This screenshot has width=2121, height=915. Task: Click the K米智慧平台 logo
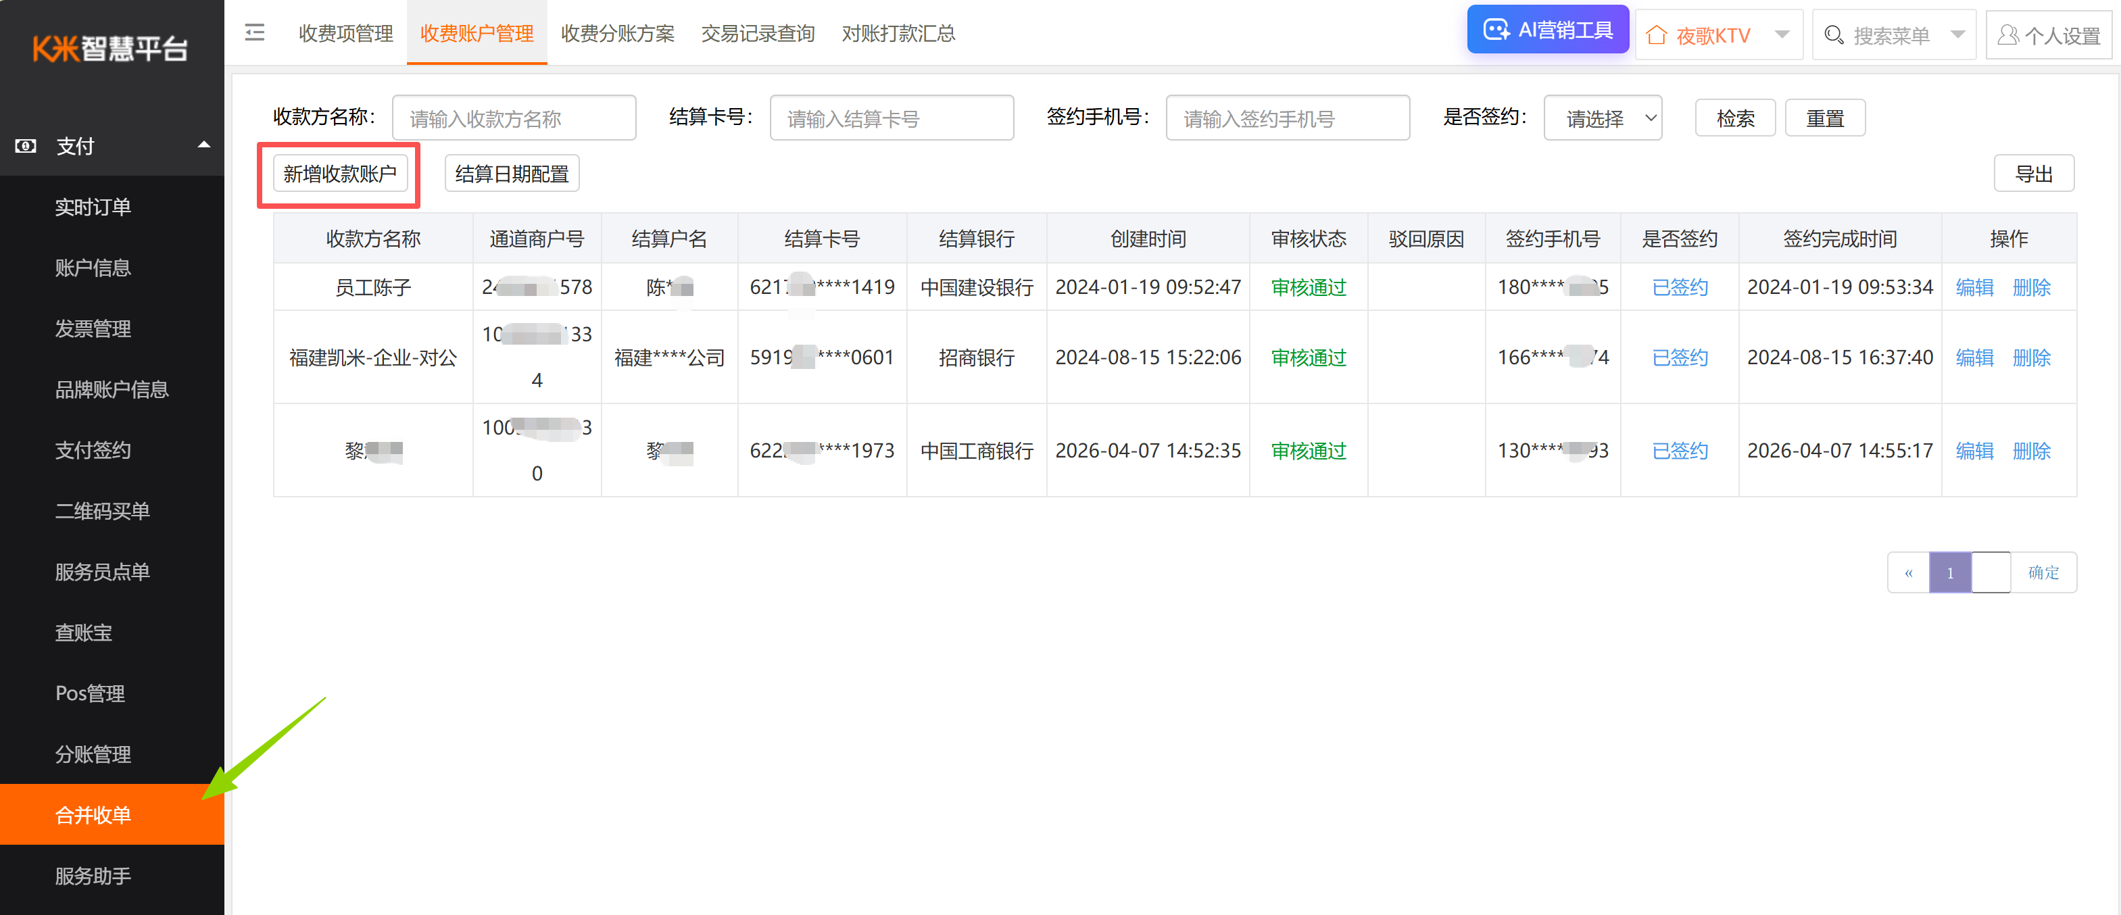[110, 47]
